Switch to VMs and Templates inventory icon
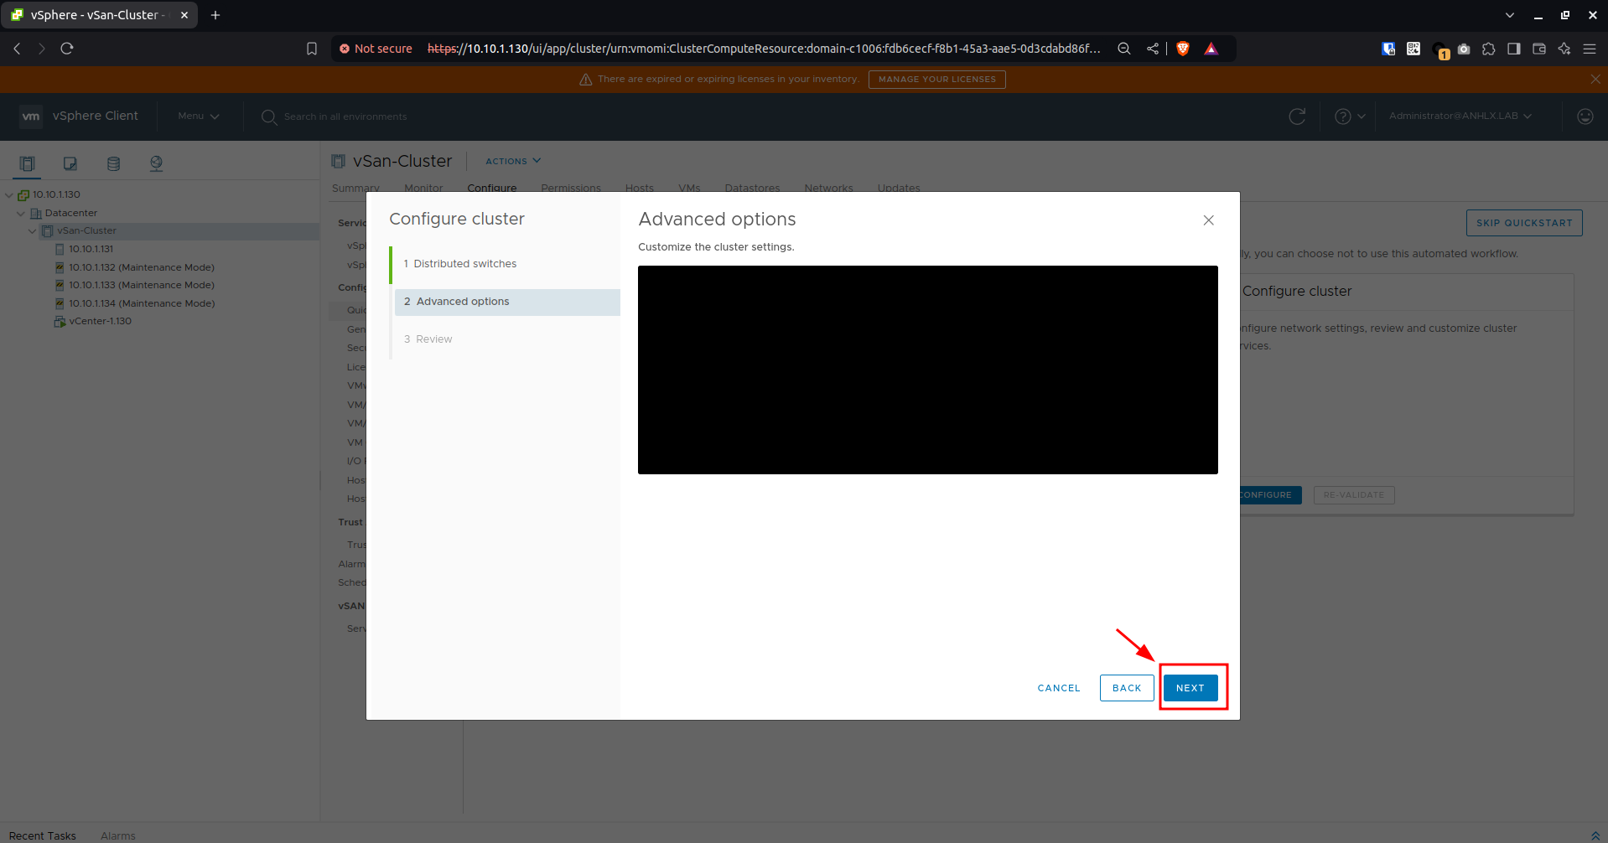 [70, 163]
